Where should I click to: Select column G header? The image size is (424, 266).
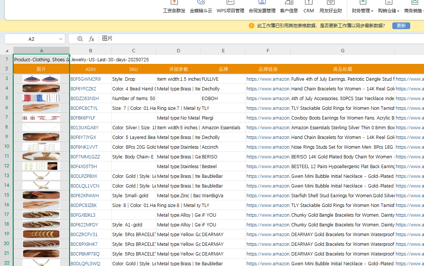(x=342, y=51)
